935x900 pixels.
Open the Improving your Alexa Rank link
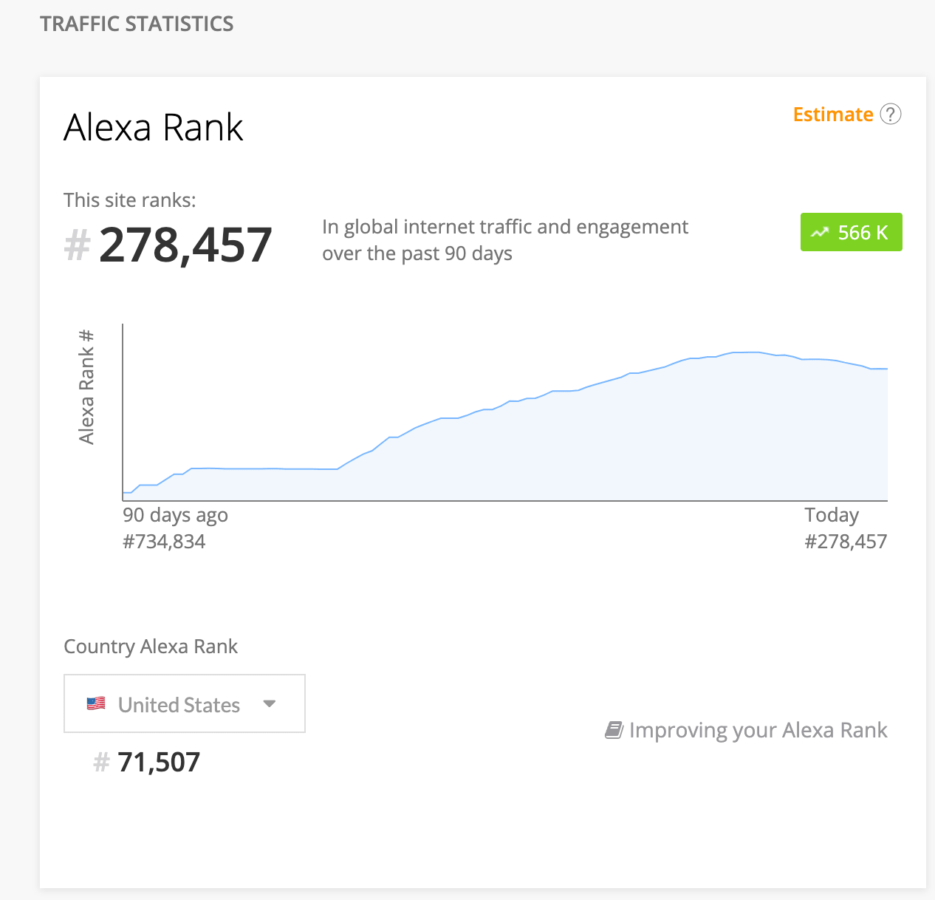click(x=746, y=730)
